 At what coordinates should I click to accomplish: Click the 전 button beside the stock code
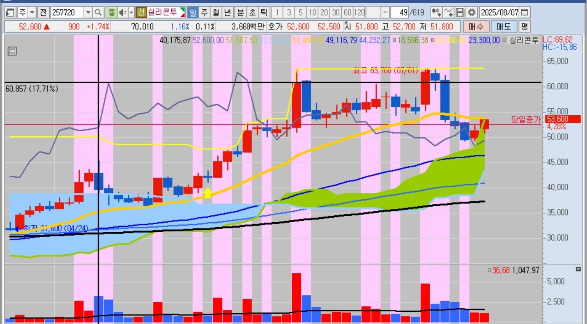click(x=43, y=12)
